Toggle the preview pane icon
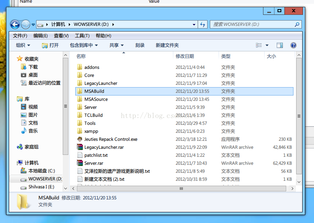Image resolution: width=314 pixels, height=223 pixels. (x=279, y=45)
